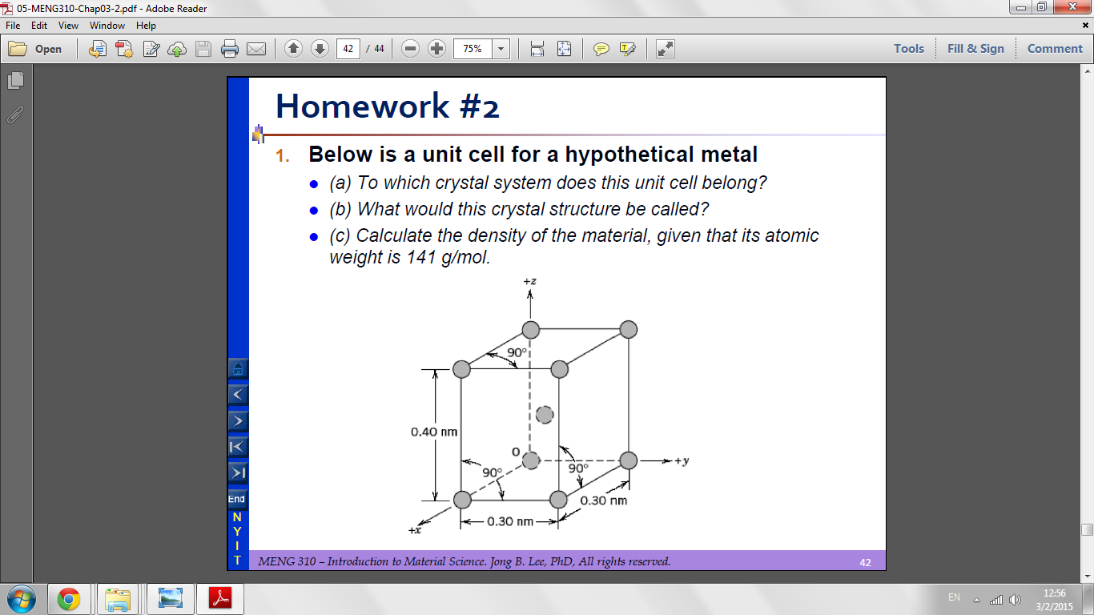Zoom out using the minus button
The height and width of the screenshot is (615, 1094).
click(x=411, y=49)
